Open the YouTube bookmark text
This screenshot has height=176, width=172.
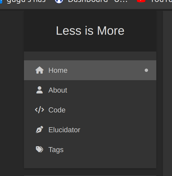(x=161, y=1)
